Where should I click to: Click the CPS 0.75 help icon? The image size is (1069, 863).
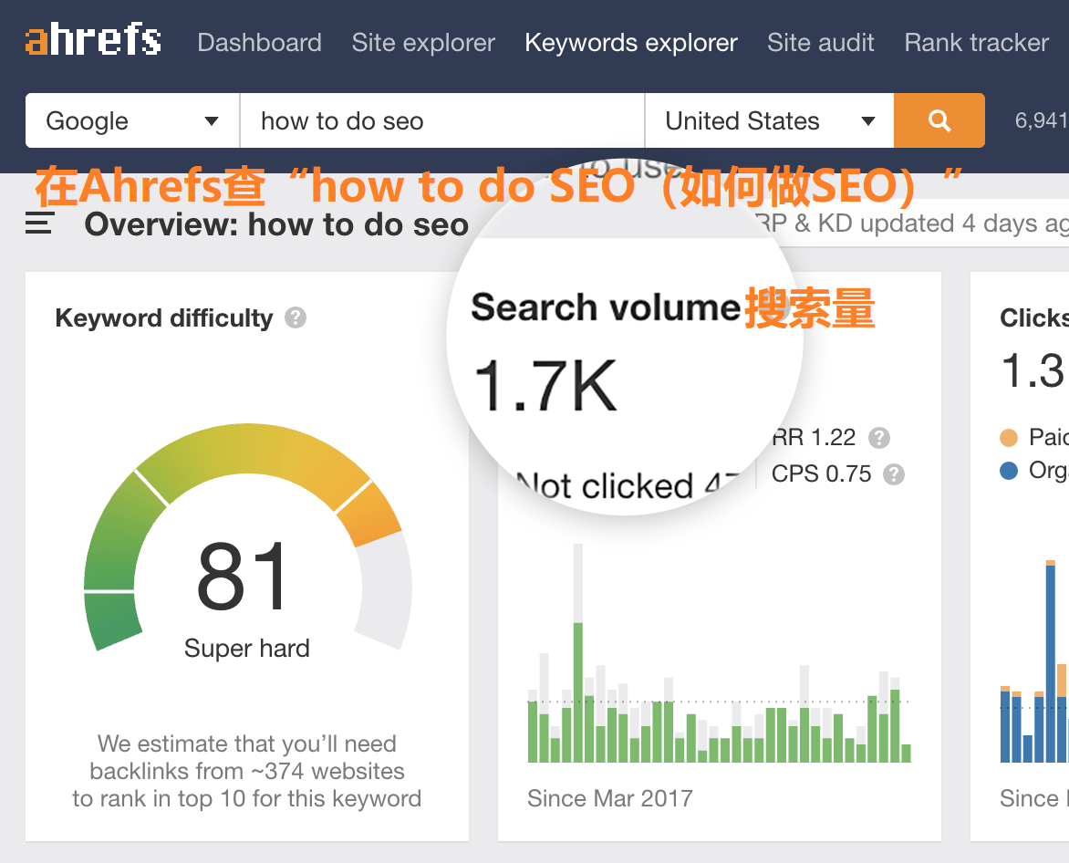coord(892,473)
